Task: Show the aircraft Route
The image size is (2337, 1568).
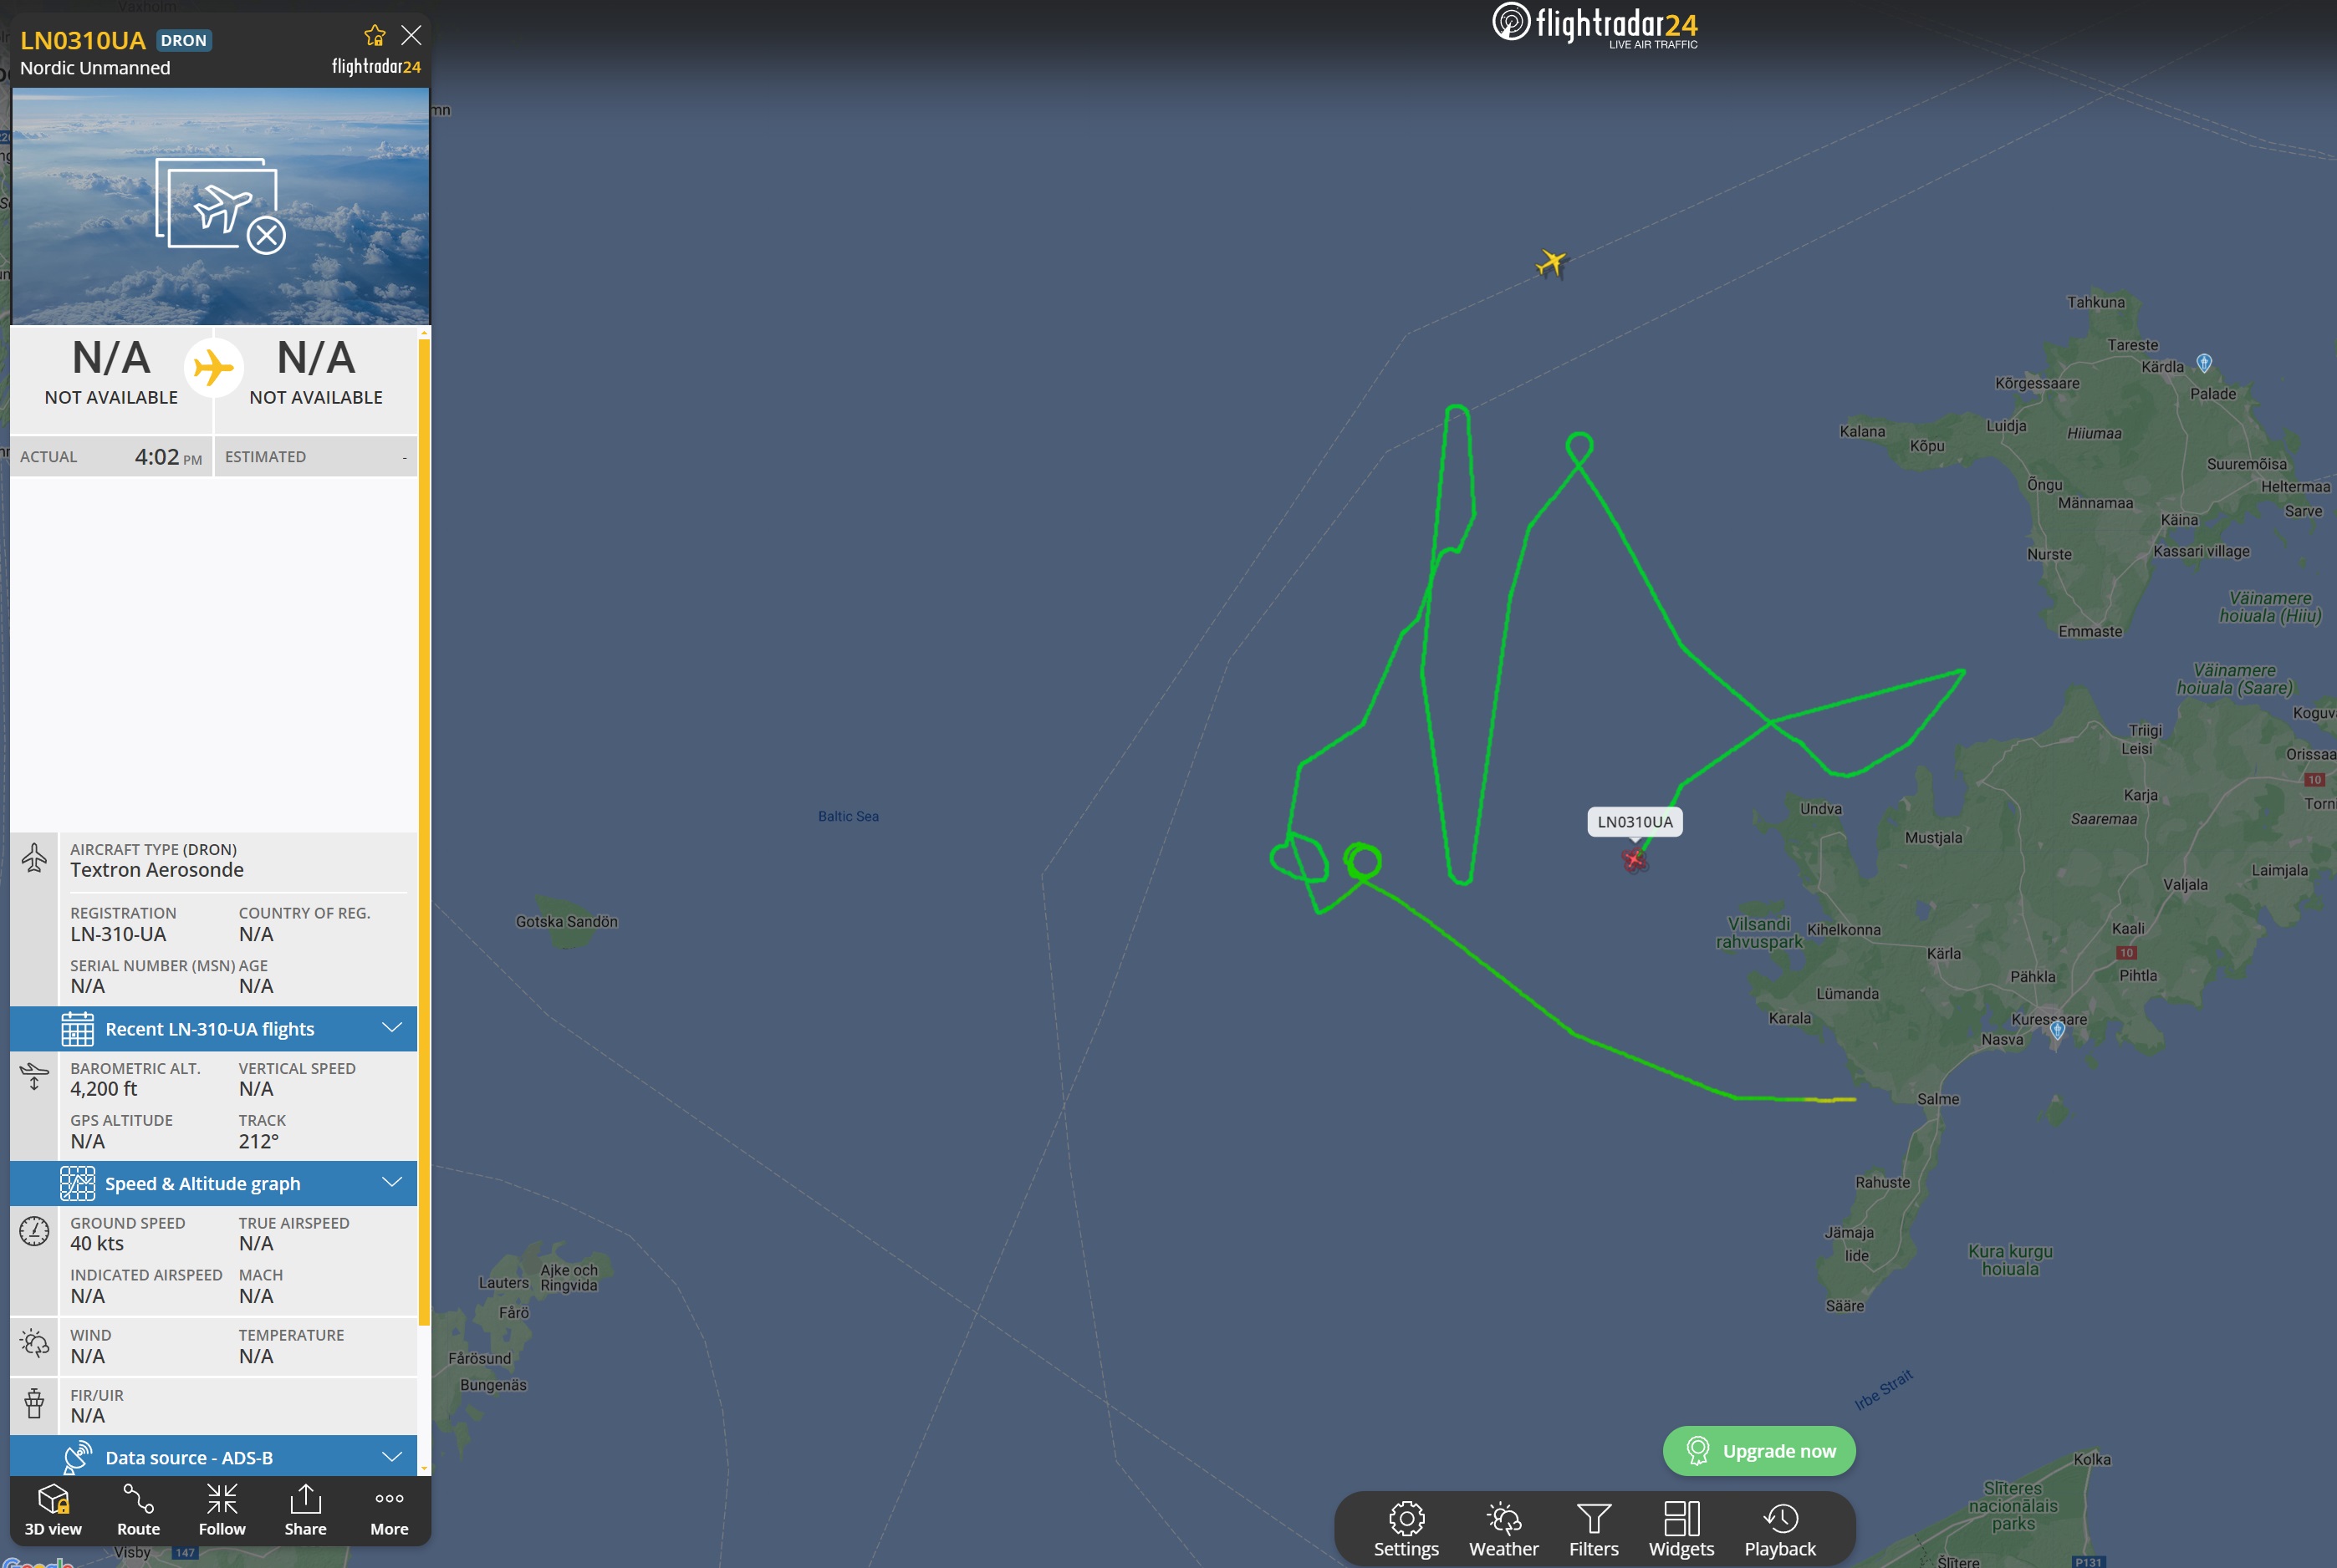Action: point(138,1510)
